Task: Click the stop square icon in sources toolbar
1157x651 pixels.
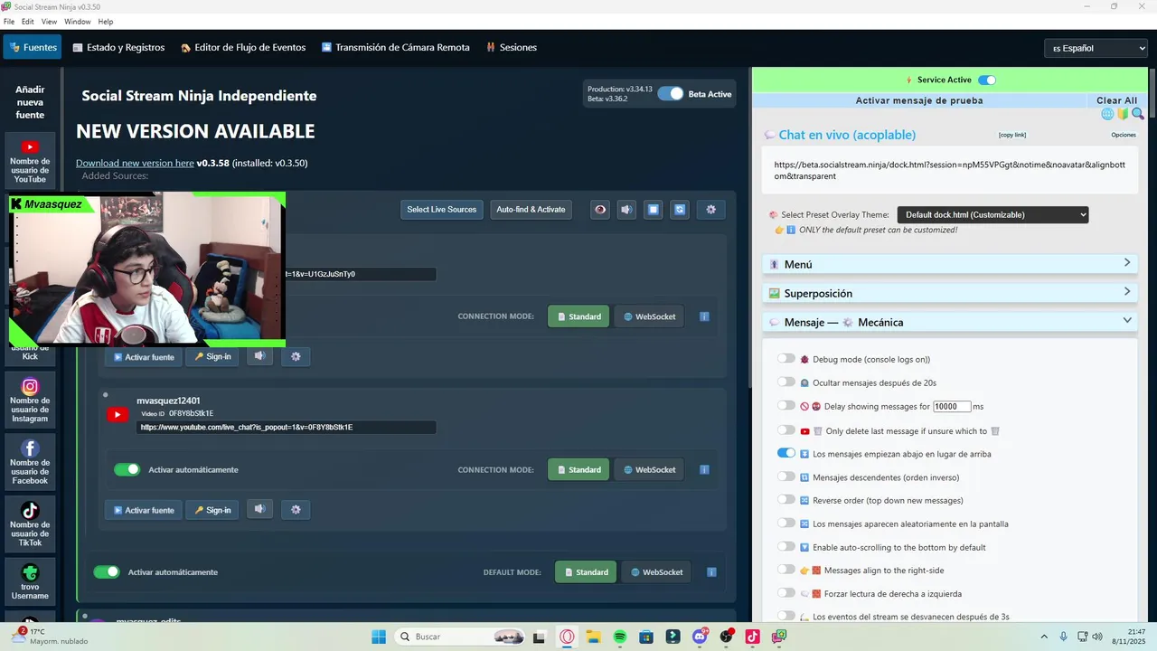Action: click(x=654, y=210)
